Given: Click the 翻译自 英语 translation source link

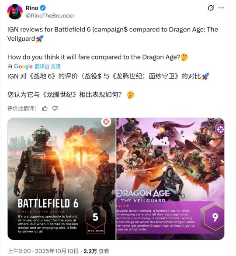Looking at the screenshot, I should pos(48,66).
